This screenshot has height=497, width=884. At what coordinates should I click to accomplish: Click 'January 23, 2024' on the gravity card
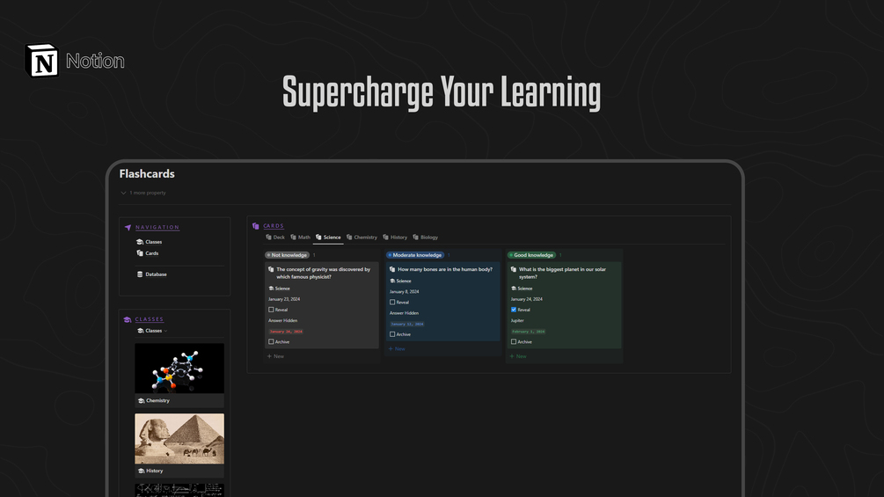point(284,299)
